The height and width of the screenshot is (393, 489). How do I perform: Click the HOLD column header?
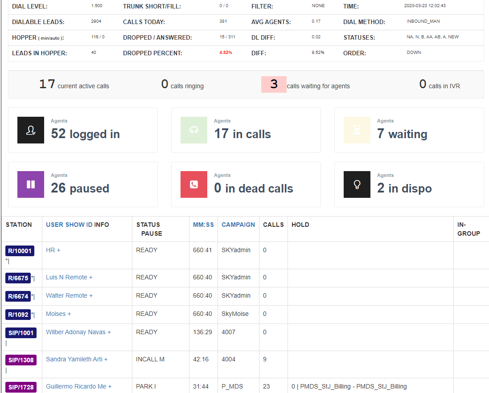click(300, 225)
